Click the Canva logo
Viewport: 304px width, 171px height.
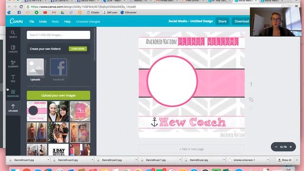(x=16, y=21)
